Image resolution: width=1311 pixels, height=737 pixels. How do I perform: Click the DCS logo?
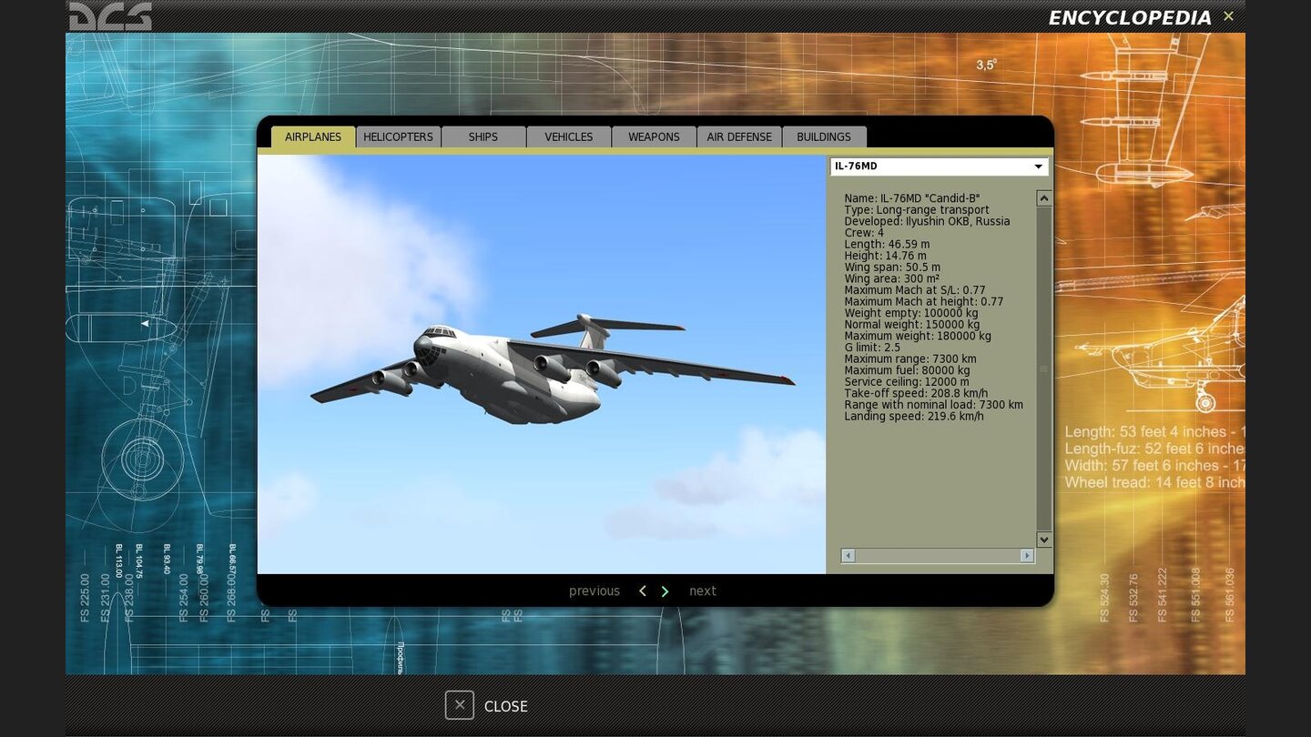pos(110,16)
